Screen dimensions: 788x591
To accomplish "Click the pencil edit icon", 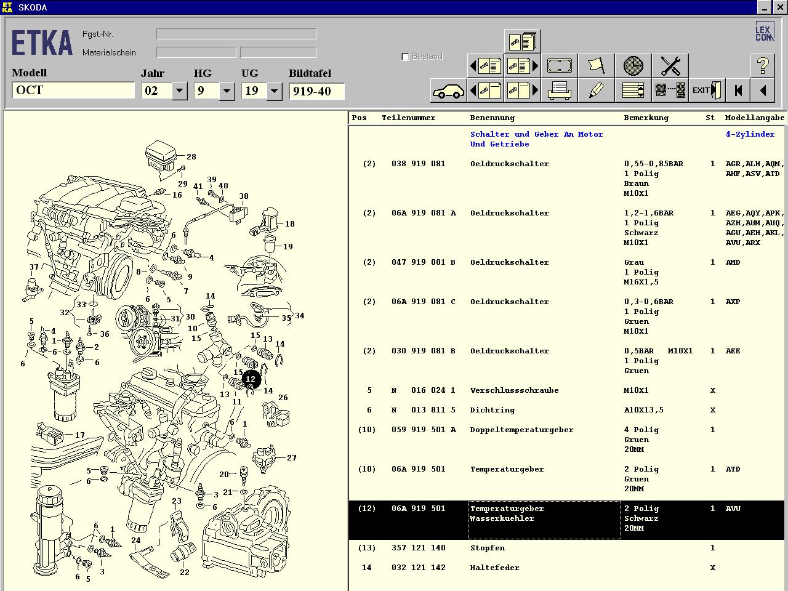I will (x=596, y=91).
